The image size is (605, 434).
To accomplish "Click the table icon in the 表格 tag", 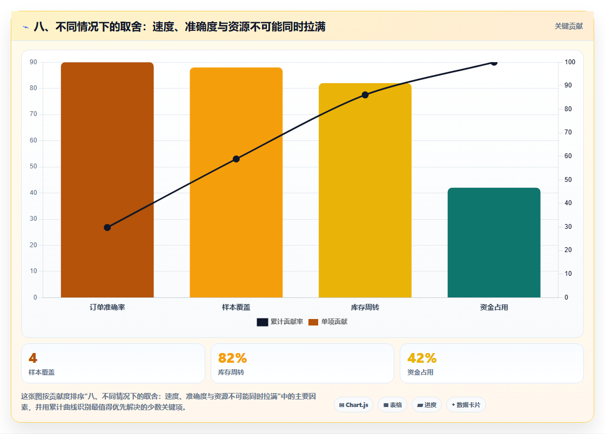I will point(386,405).
